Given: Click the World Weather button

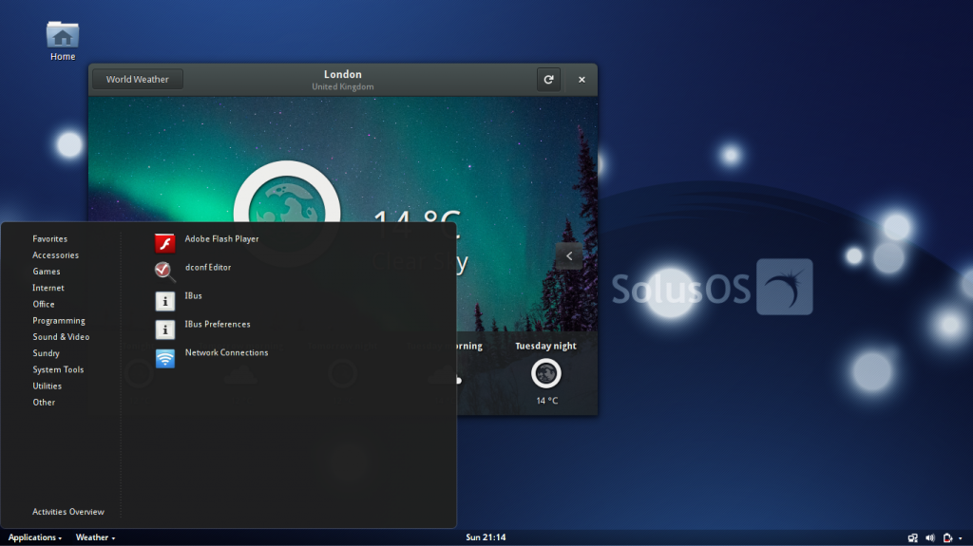Looking at the screenshot, I should pos(137,80).
